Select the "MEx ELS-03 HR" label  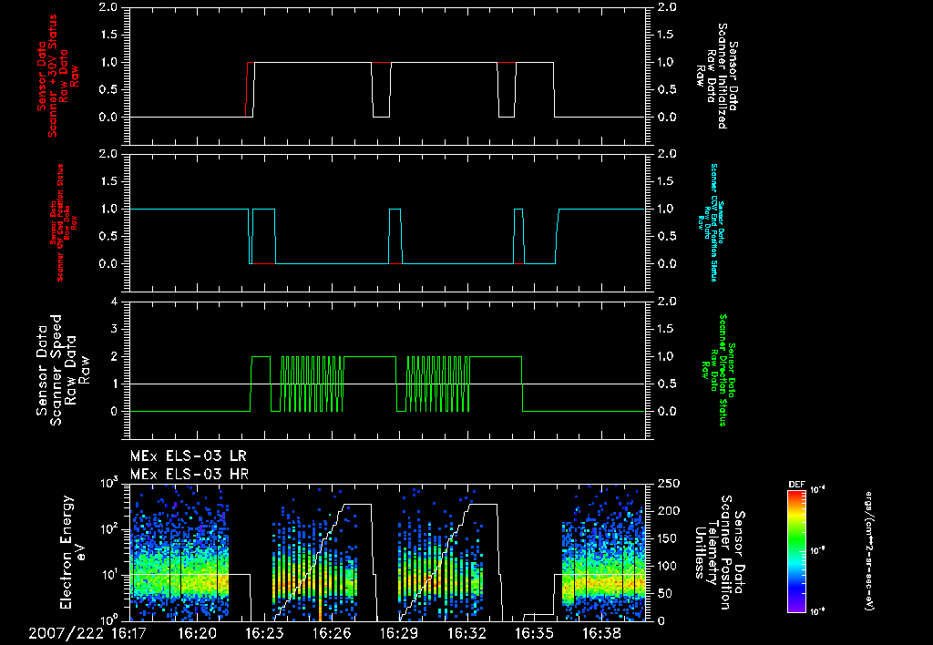[x=190, y=475]
